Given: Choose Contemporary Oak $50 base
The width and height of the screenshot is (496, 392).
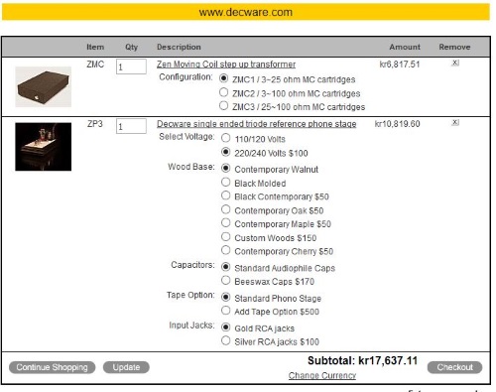Looking at the screenshot, I should pos(225,209).
